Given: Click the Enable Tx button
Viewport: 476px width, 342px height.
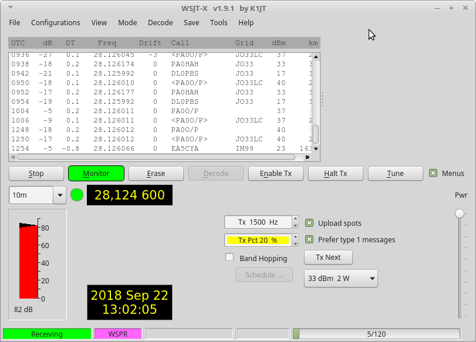Looking at the screenshot, I should click(276, 174).
